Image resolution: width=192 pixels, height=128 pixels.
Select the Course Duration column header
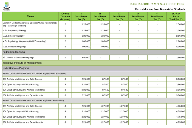(65, 16)
